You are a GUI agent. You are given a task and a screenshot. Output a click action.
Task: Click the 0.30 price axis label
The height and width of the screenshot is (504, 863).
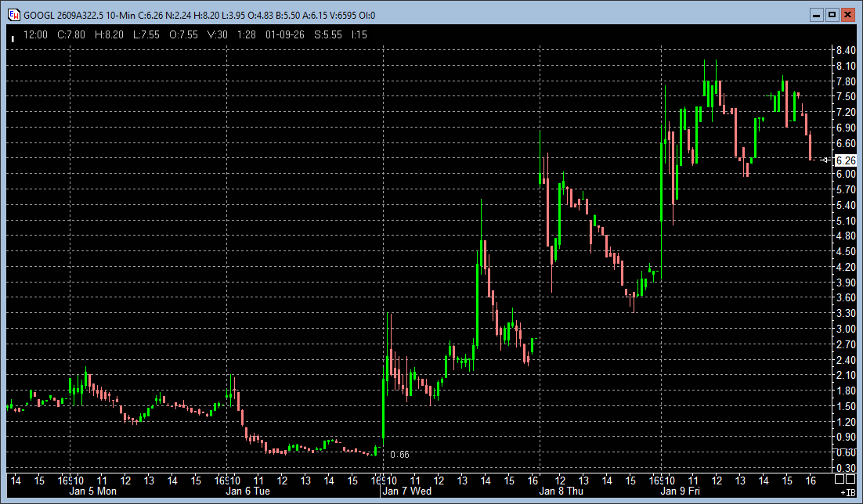pyautogui.click(x=845, y=467)
